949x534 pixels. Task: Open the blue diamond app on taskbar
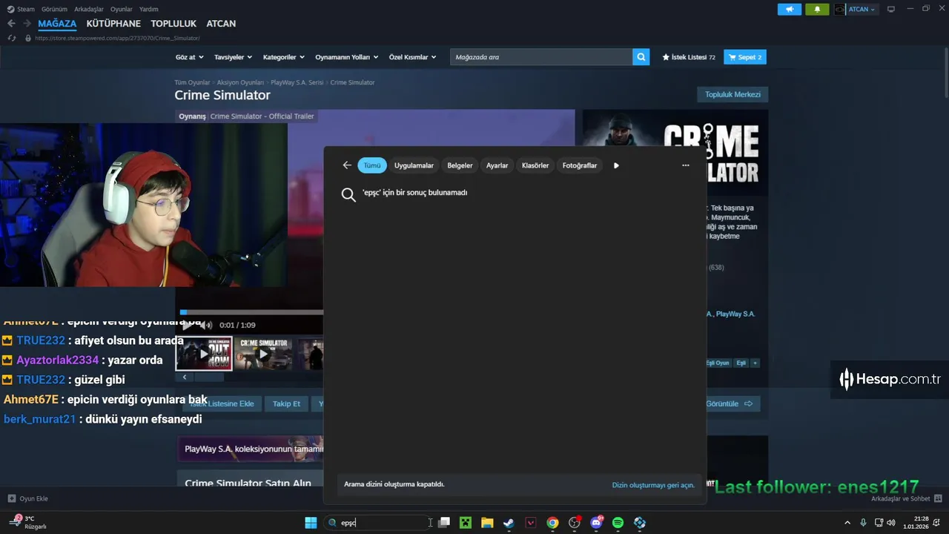pos(640,523)
